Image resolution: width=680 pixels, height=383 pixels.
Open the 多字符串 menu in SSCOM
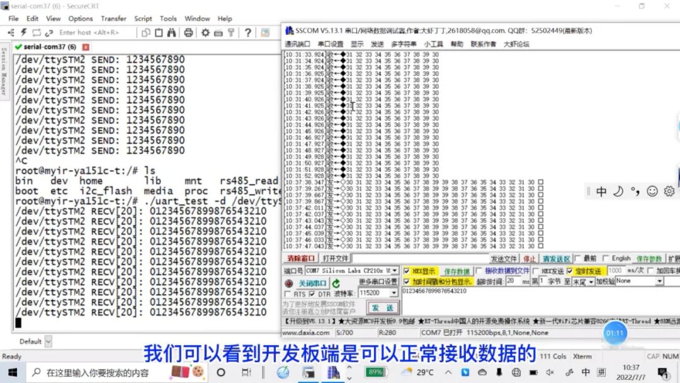pos(404,44)
